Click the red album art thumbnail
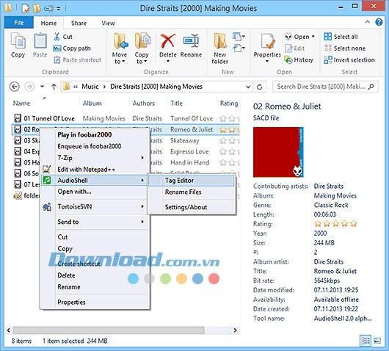The width and height of the screenshot is (389, 351). [278, 152]
